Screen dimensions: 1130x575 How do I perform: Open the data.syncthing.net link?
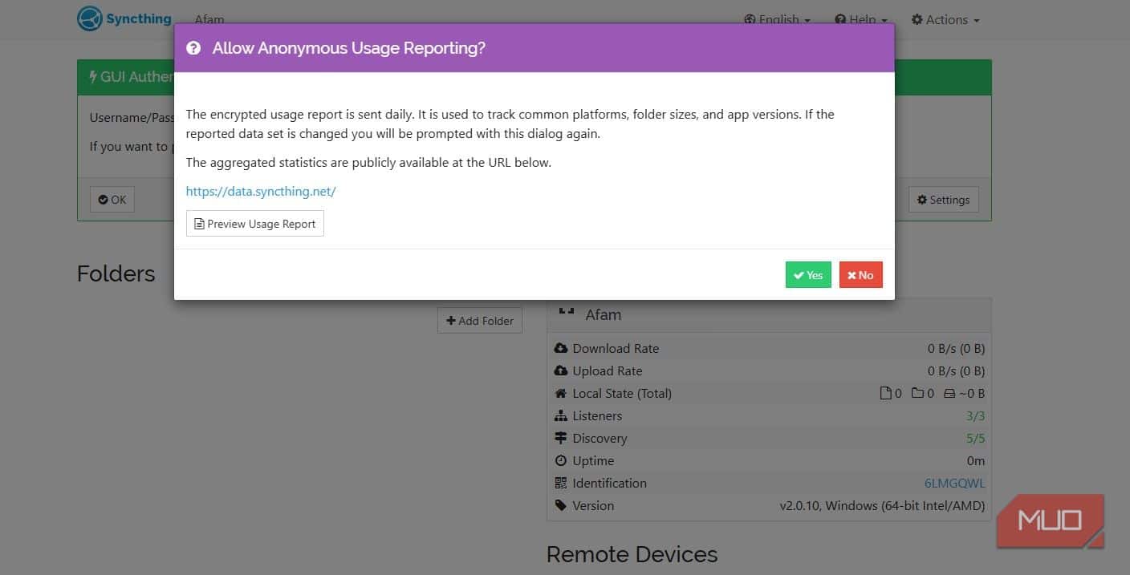click(261, 191)
